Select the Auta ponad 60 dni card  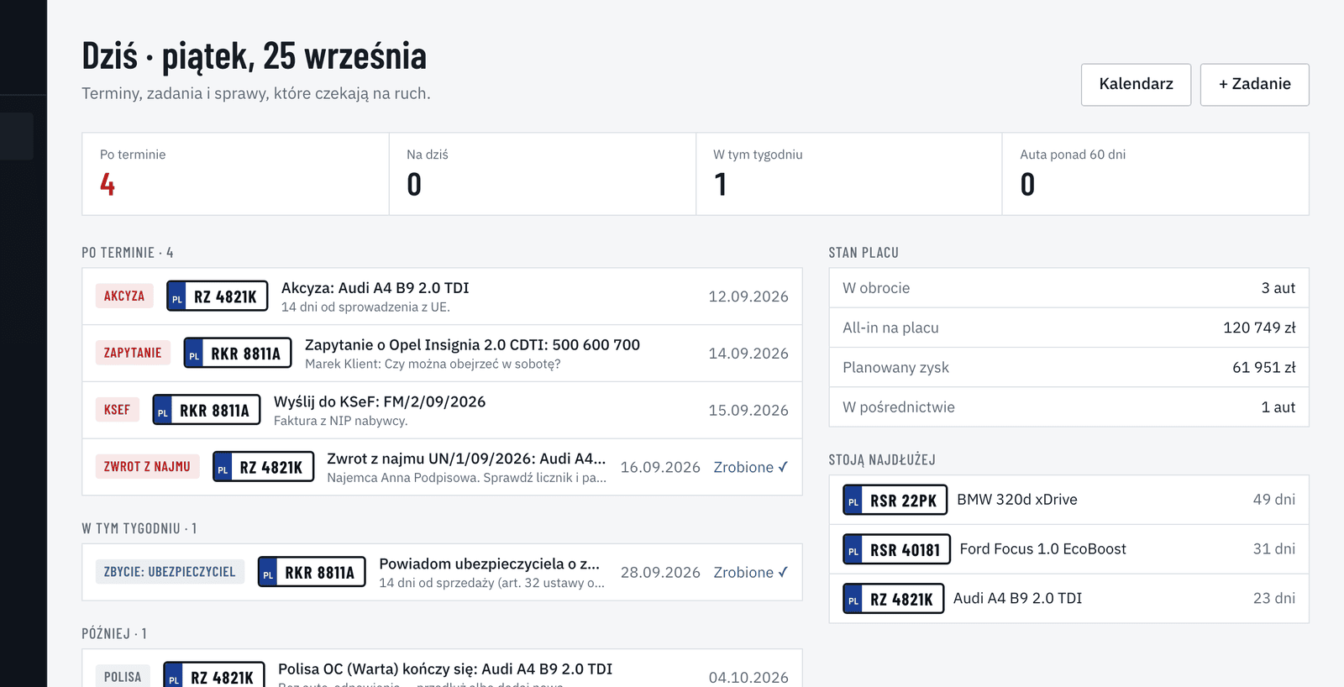point(1156,174)
